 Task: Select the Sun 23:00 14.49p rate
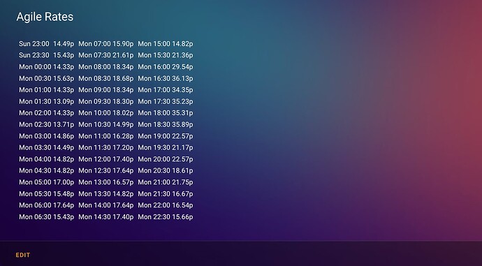coord(46,44)
